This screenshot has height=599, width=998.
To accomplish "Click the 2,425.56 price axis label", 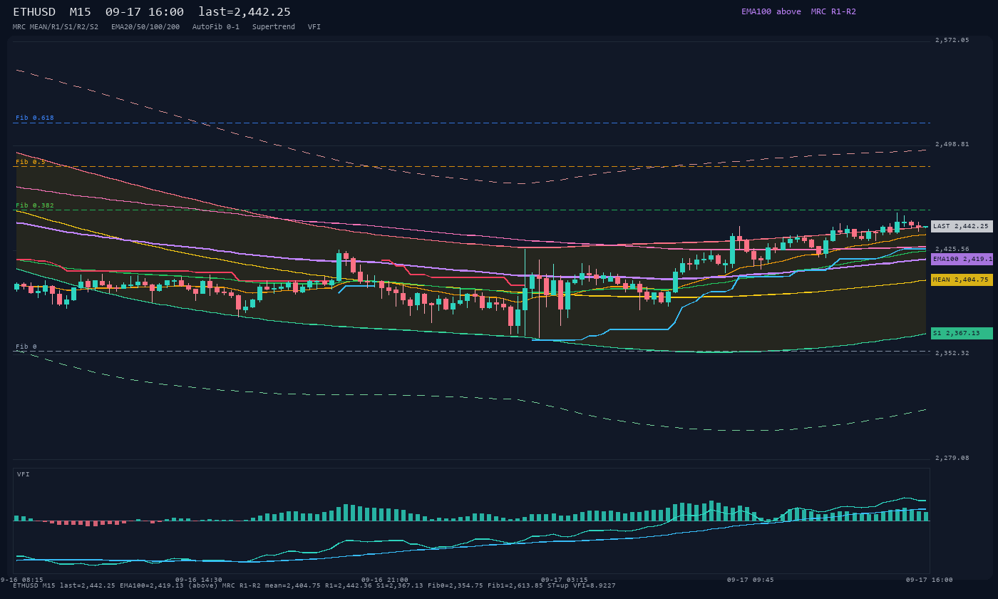I will [952, 249].
